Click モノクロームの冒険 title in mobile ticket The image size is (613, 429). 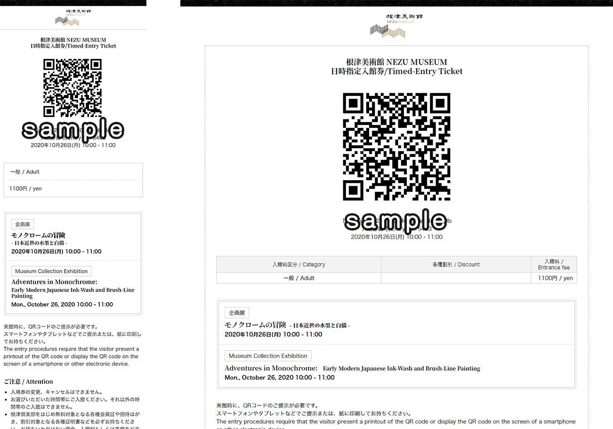pyautogui.click(x=38, y=235)
